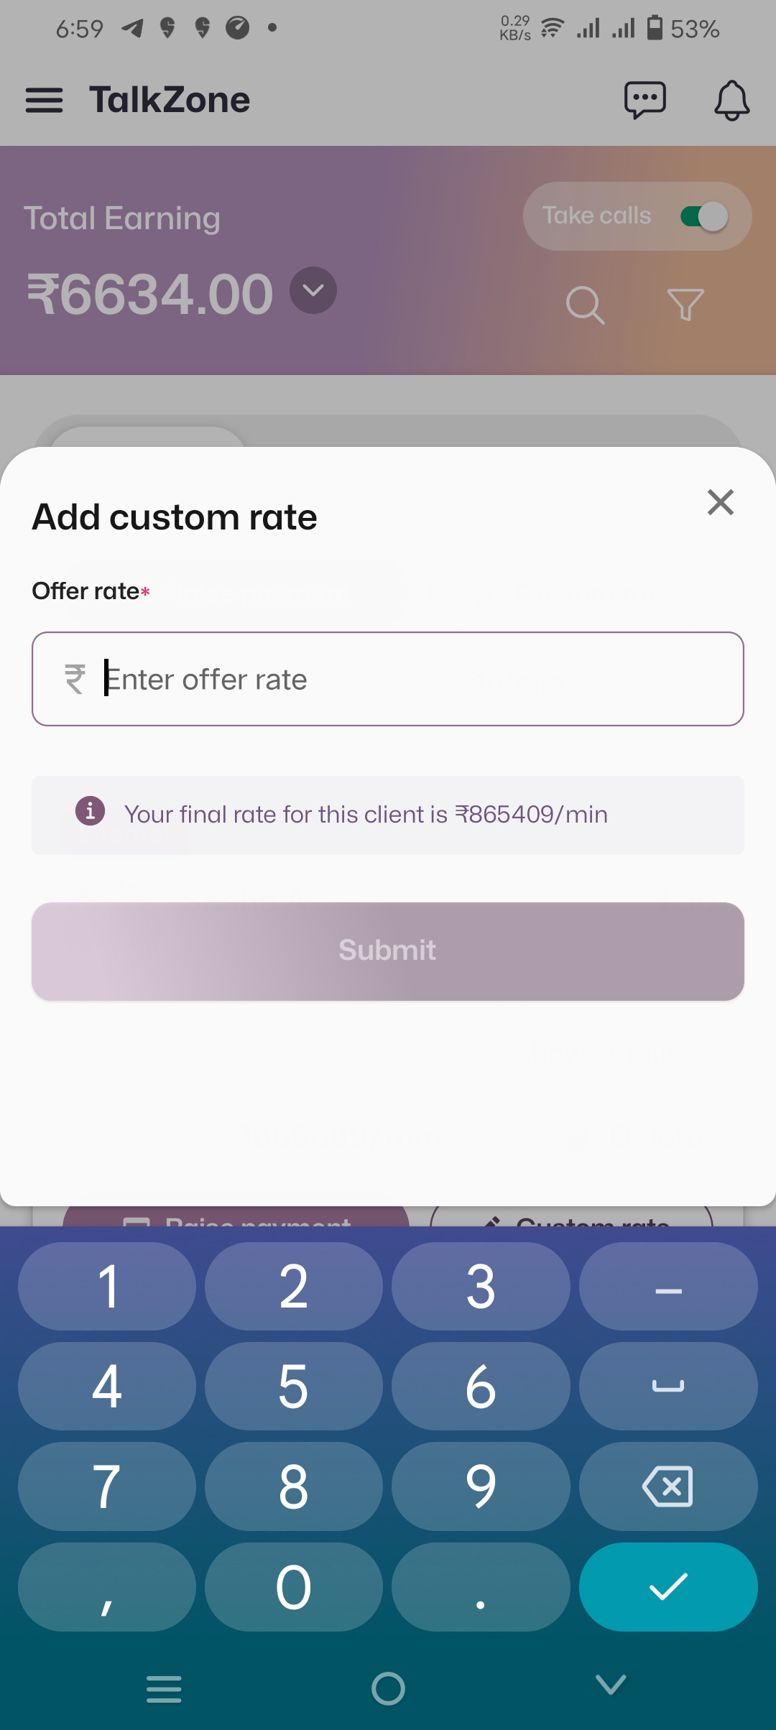The width and height of the screenshot is (776, 1730).
Task: Tap the Android home button
Action: 388,1688
